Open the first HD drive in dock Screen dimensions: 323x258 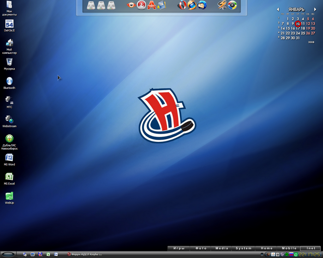pyautogui.click(x=91, y=6)
